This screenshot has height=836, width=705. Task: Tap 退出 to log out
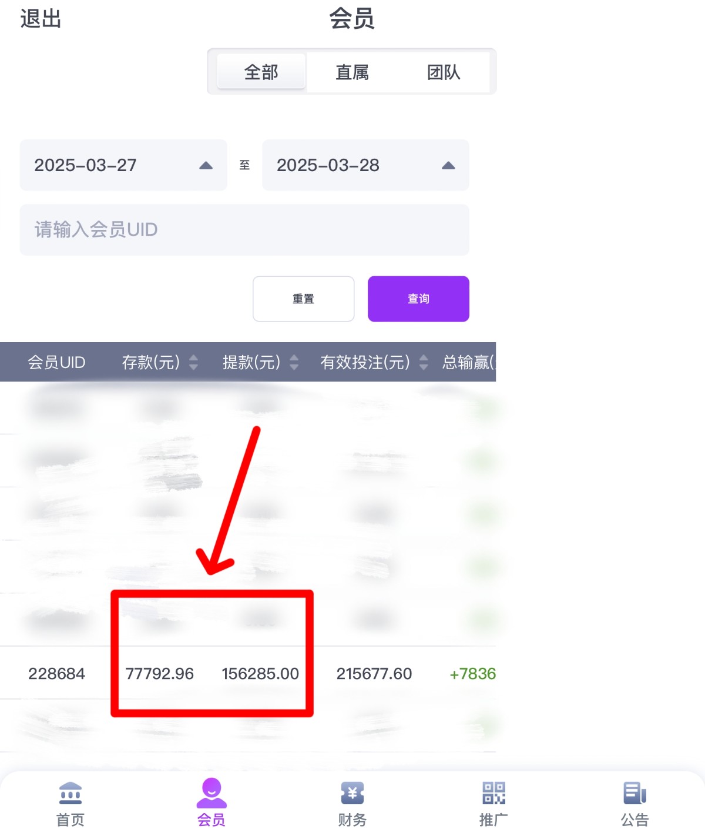click(41, 19)
